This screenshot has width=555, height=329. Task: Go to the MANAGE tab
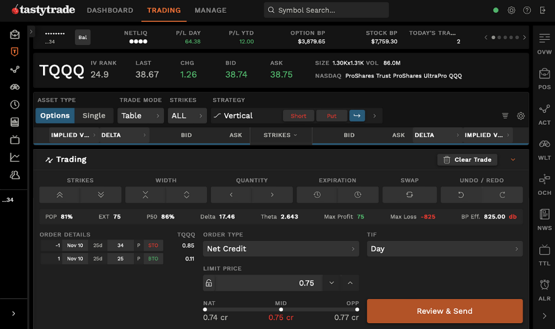[x=210, y=10]
